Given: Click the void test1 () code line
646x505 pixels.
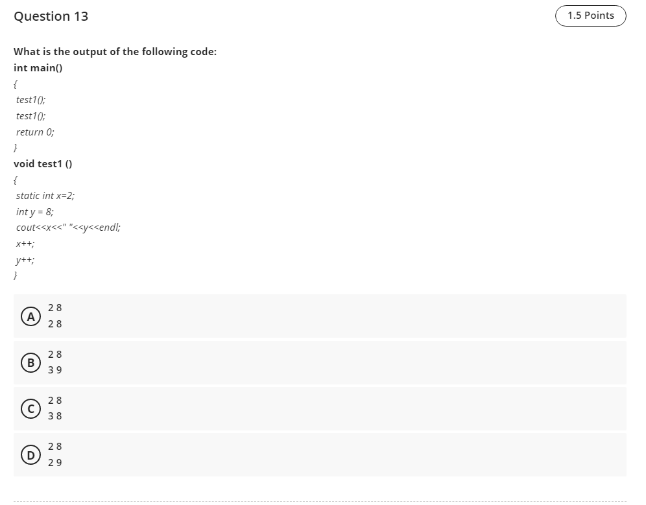Looking at the screenshot, I should [43, 163].
